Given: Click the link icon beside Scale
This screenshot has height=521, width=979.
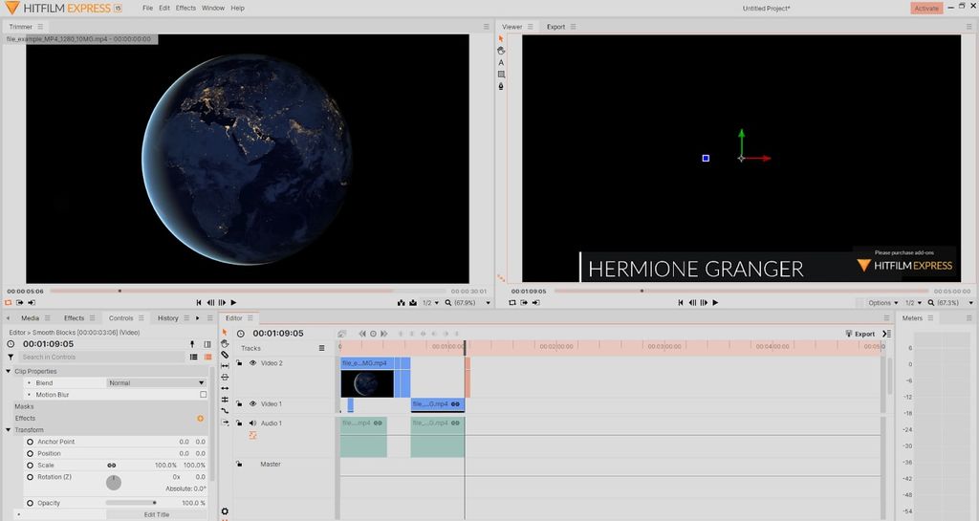Looking at the screenshot, I should point(111,465).
